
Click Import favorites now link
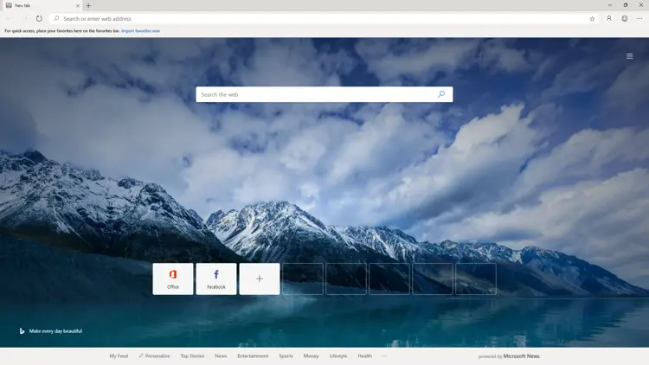pos(141,31)
